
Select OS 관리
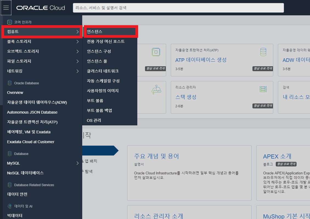(x=94, y=120)
